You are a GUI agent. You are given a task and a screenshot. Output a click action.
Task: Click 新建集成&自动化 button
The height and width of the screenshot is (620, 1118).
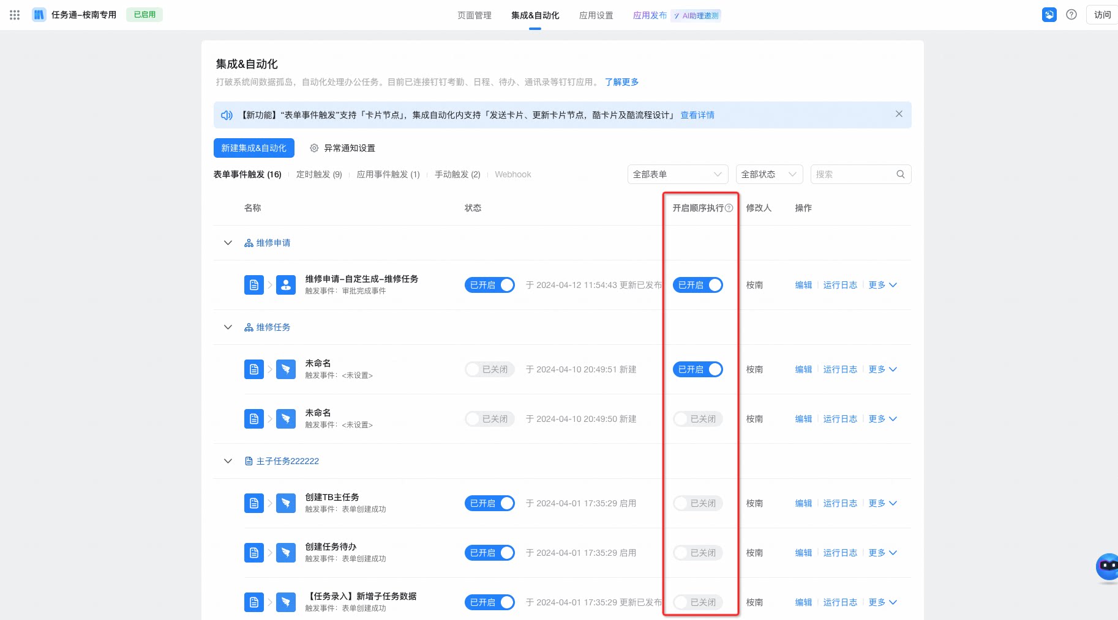pos(253,148)
